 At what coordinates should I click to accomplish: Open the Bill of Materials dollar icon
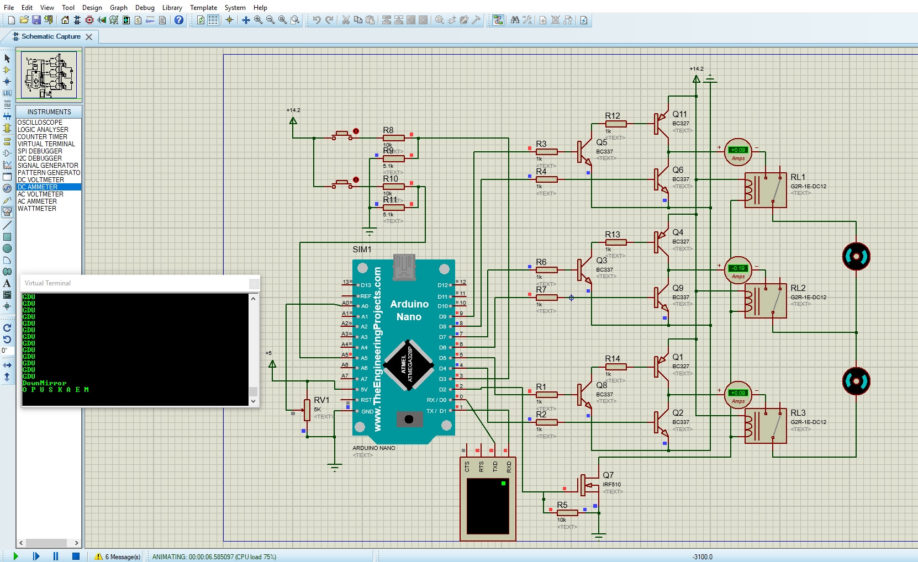[138, 20]
